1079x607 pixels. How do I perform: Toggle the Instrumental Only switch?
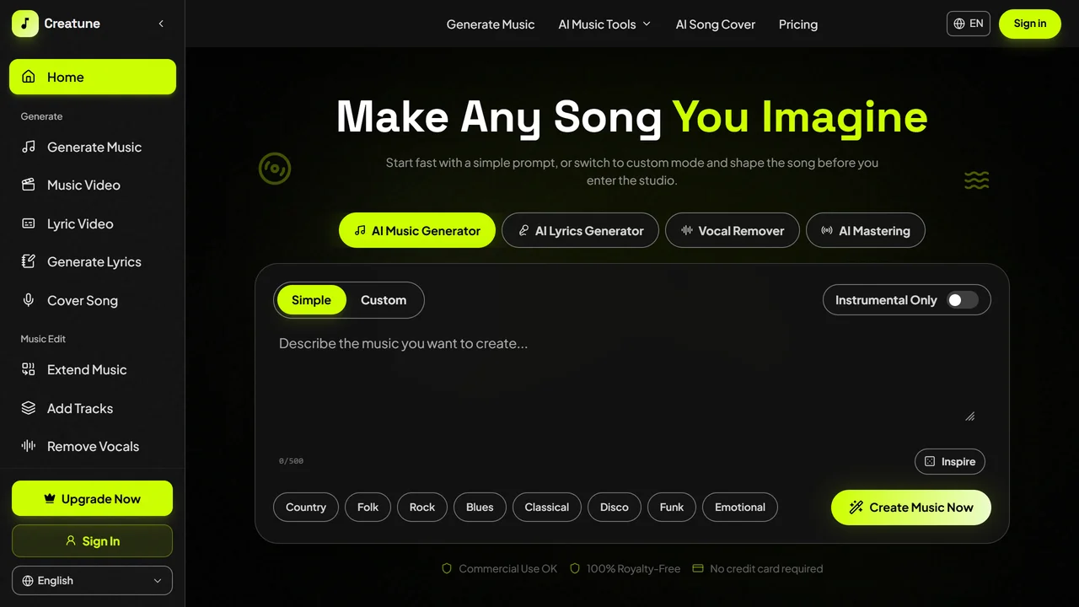(963, 300)
